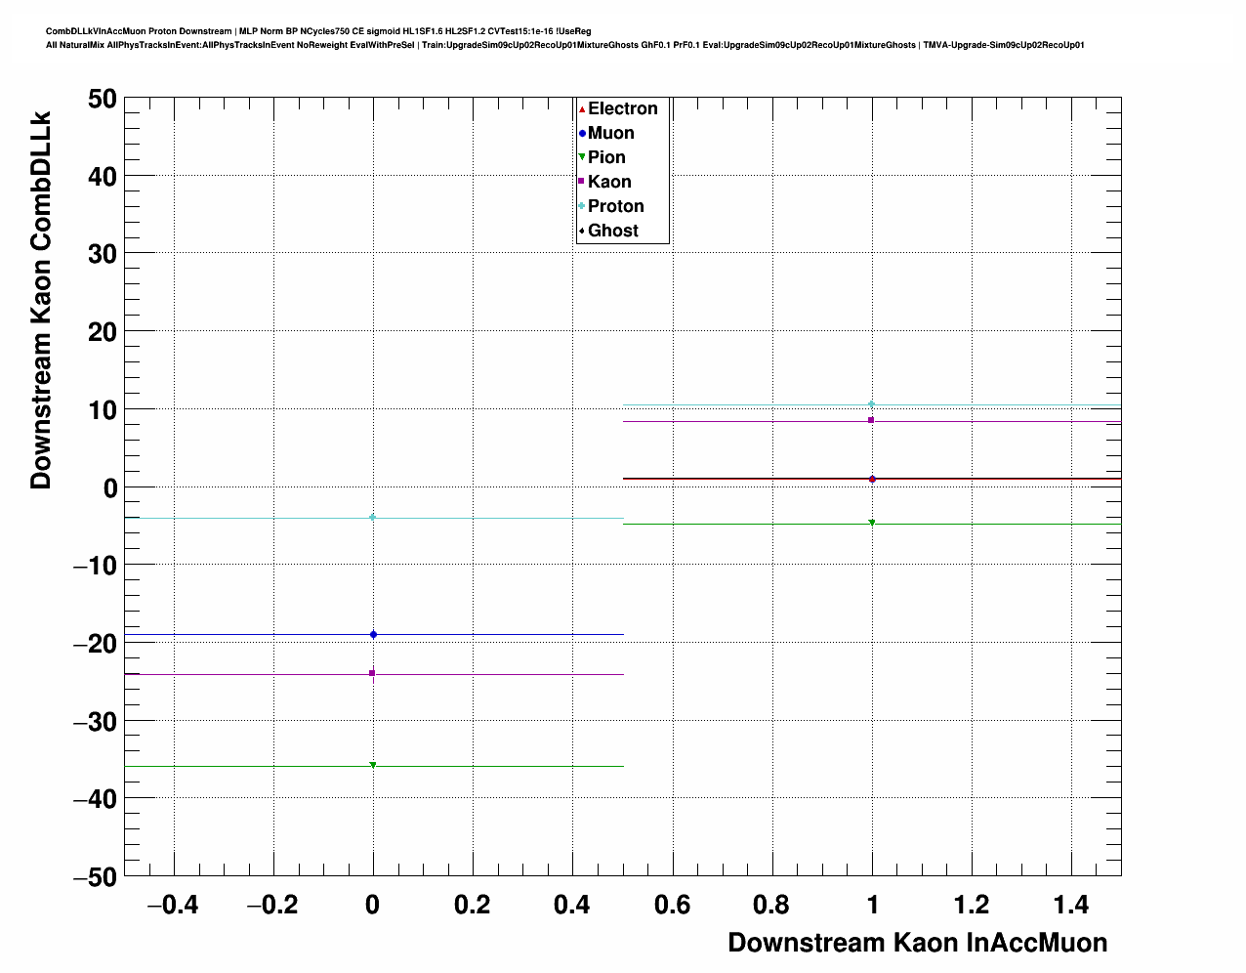Click the x-axis tick label −0.2
Viewport: 1246px width, 973px height.
point(271,906)
